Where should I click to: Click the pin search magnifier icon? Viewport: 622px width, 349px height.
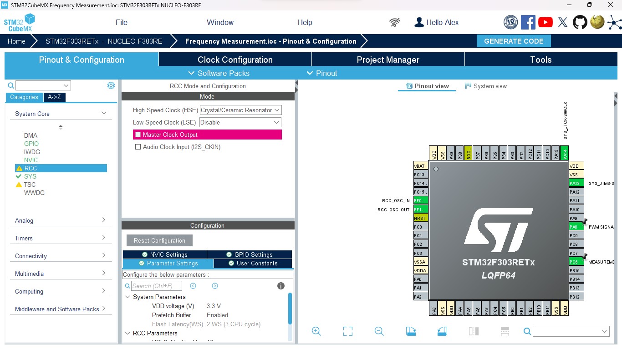point(527,331)
